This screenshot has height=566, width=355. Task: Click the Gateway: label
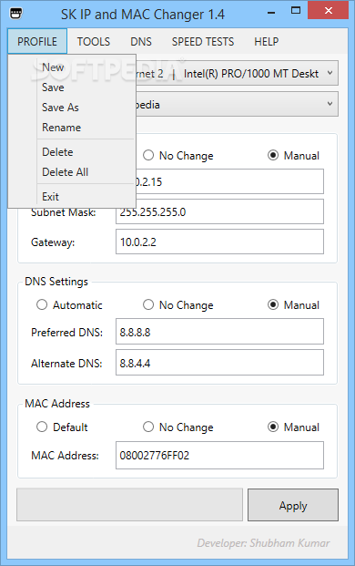(x=53, y=242)
